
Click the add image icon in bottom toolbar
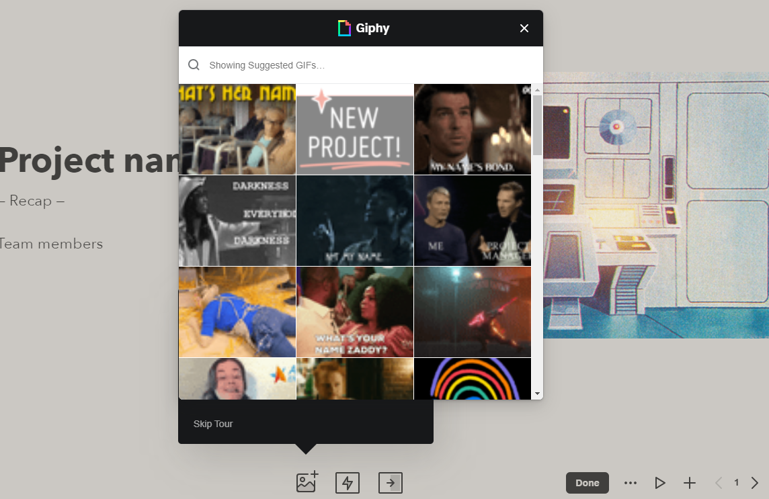[x=307, y=482]
